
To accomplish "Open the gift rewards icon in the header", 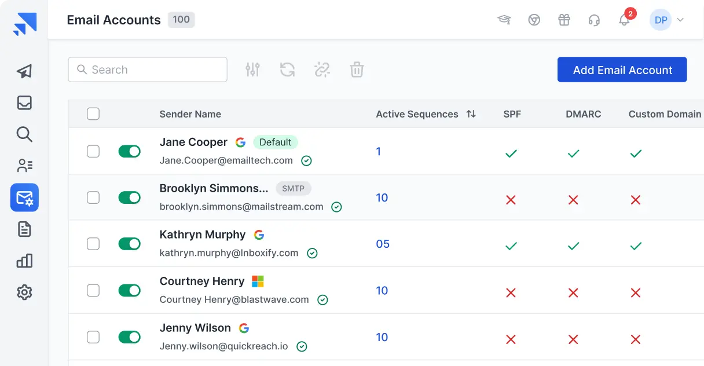I will point(564,19).
